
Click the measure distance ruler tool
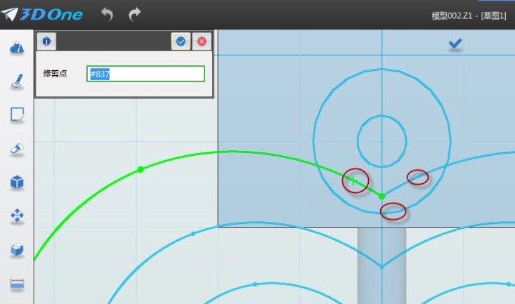[x=18, y=284]
